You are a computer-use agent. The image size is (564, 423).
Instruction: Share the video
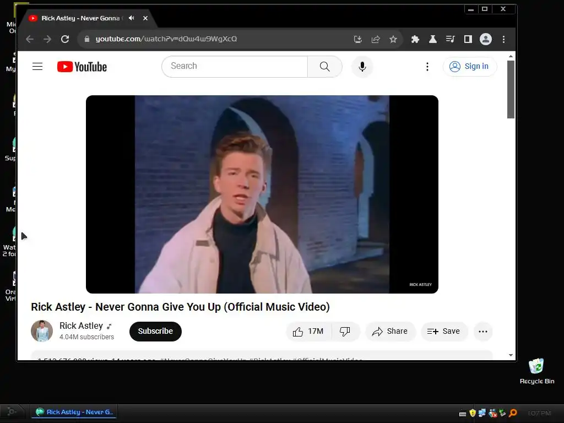coord(391,331)
